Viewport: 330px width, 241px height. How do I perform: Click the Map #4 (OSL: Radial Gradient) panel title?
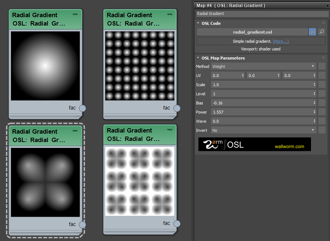(x=231, y=6)
